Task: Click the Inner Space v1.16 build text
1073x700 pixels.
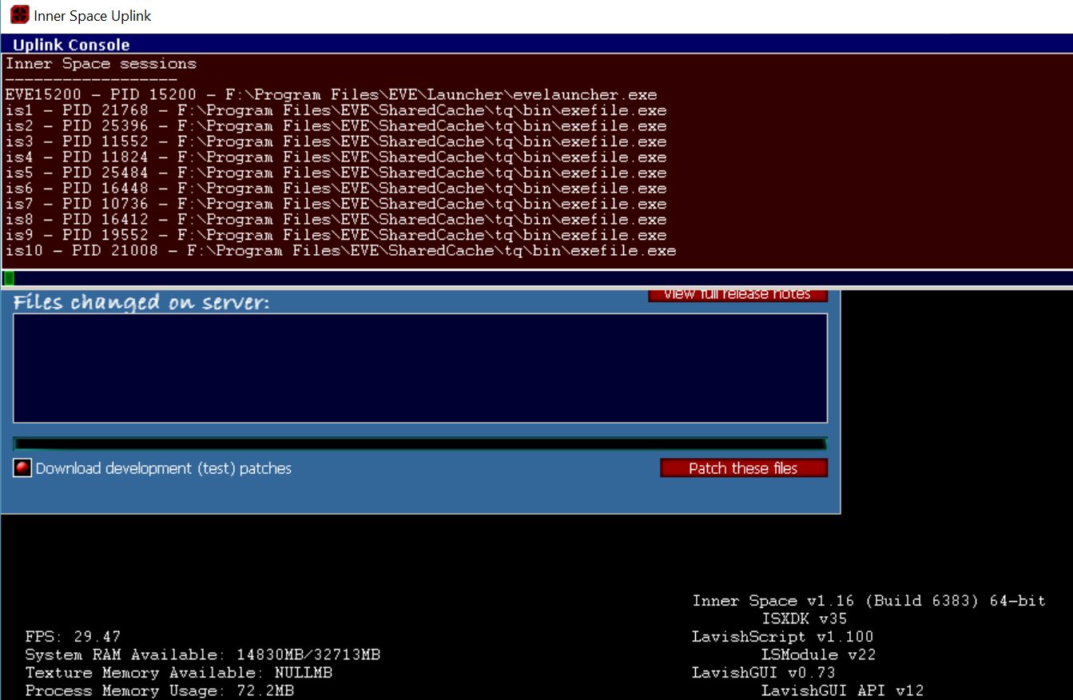Action: [x=868, y=601]
